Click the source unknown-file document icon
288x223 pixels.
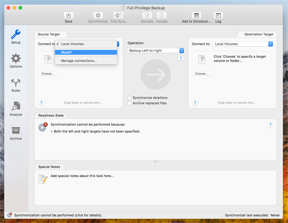click(48, 59)
